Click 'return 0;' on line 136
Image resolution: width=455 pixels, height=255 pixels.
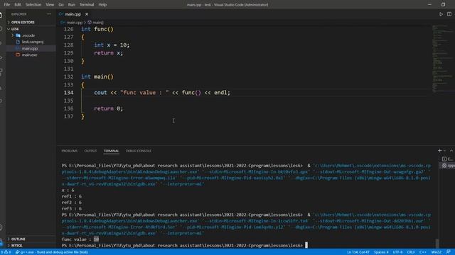click(109, 108)
